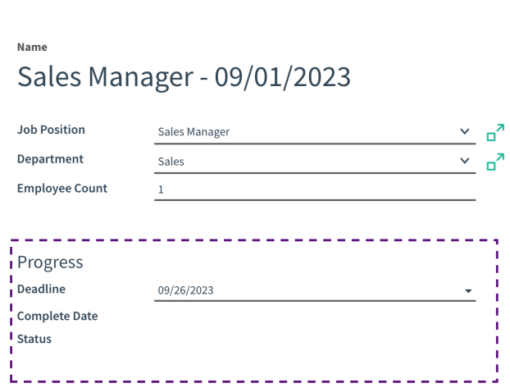Open the Deadline date picker arrow
The image size is (510, 388).
click(x=468, y=291)
